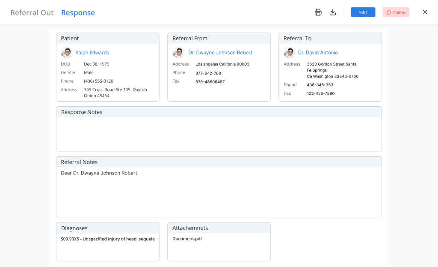Click the S09.90XS diagnosis entry
This screenshot has width=438, height=267.
tap(107, 239)
